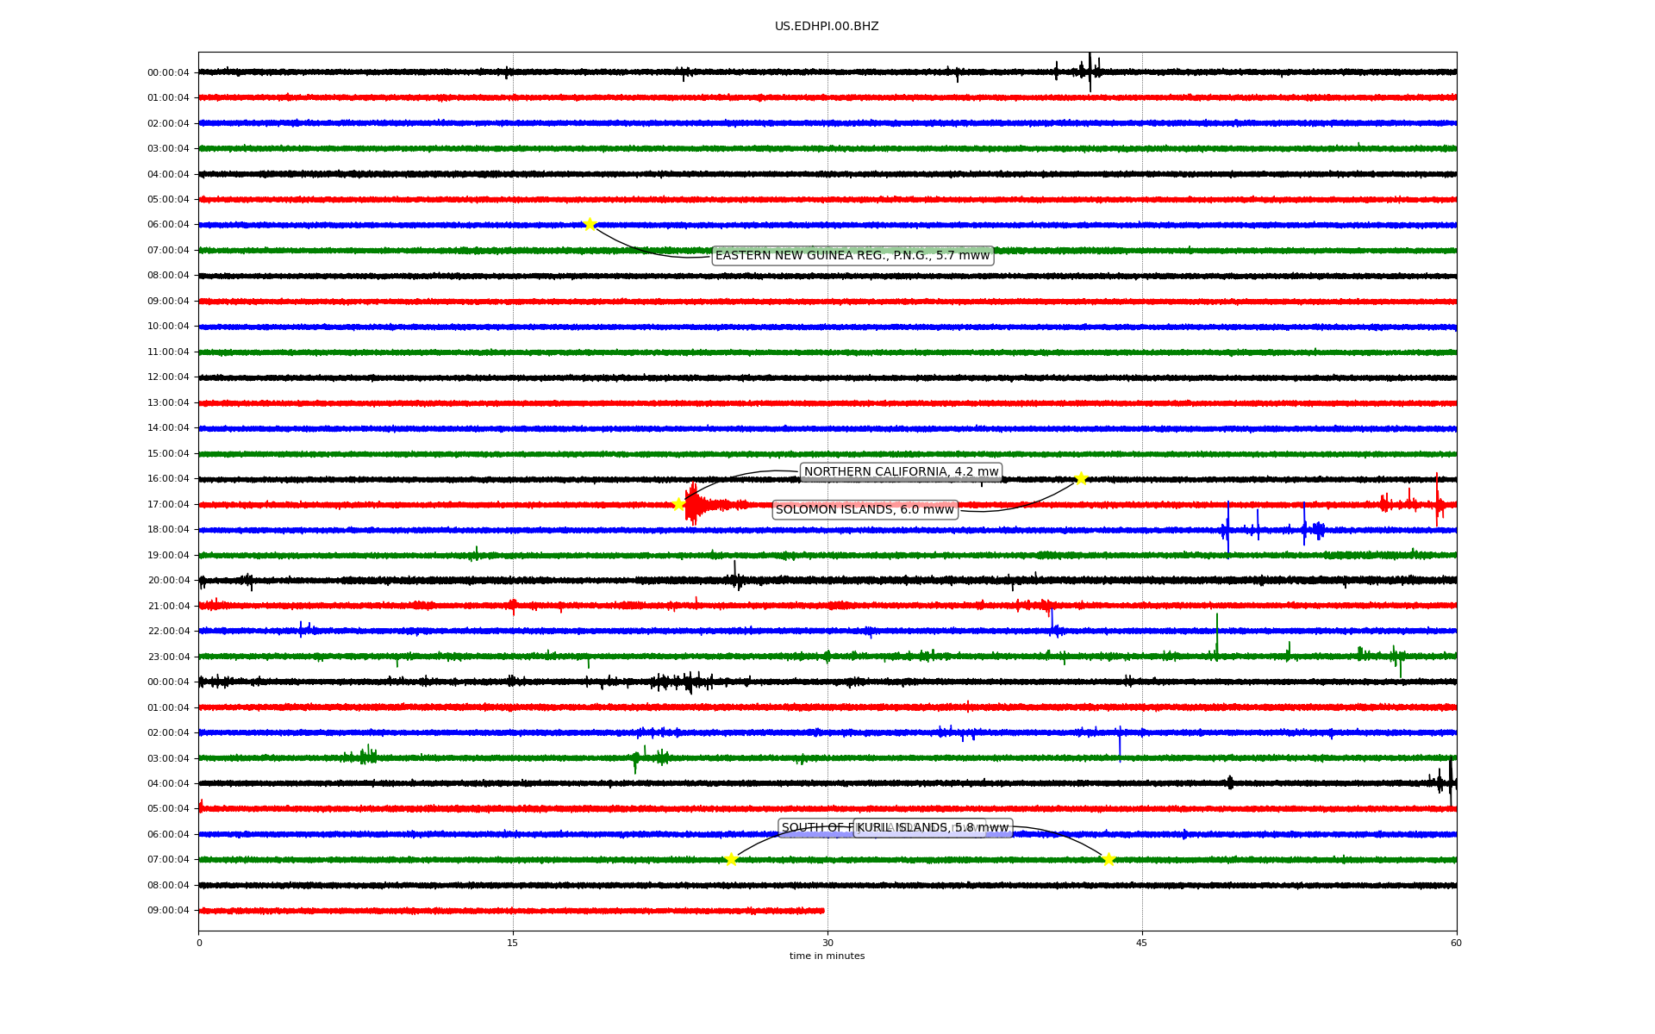The width and height of the screenshot is (1655, 1034).
Task: Click the 10:00:04 trace time label
Action: point(168,327)
